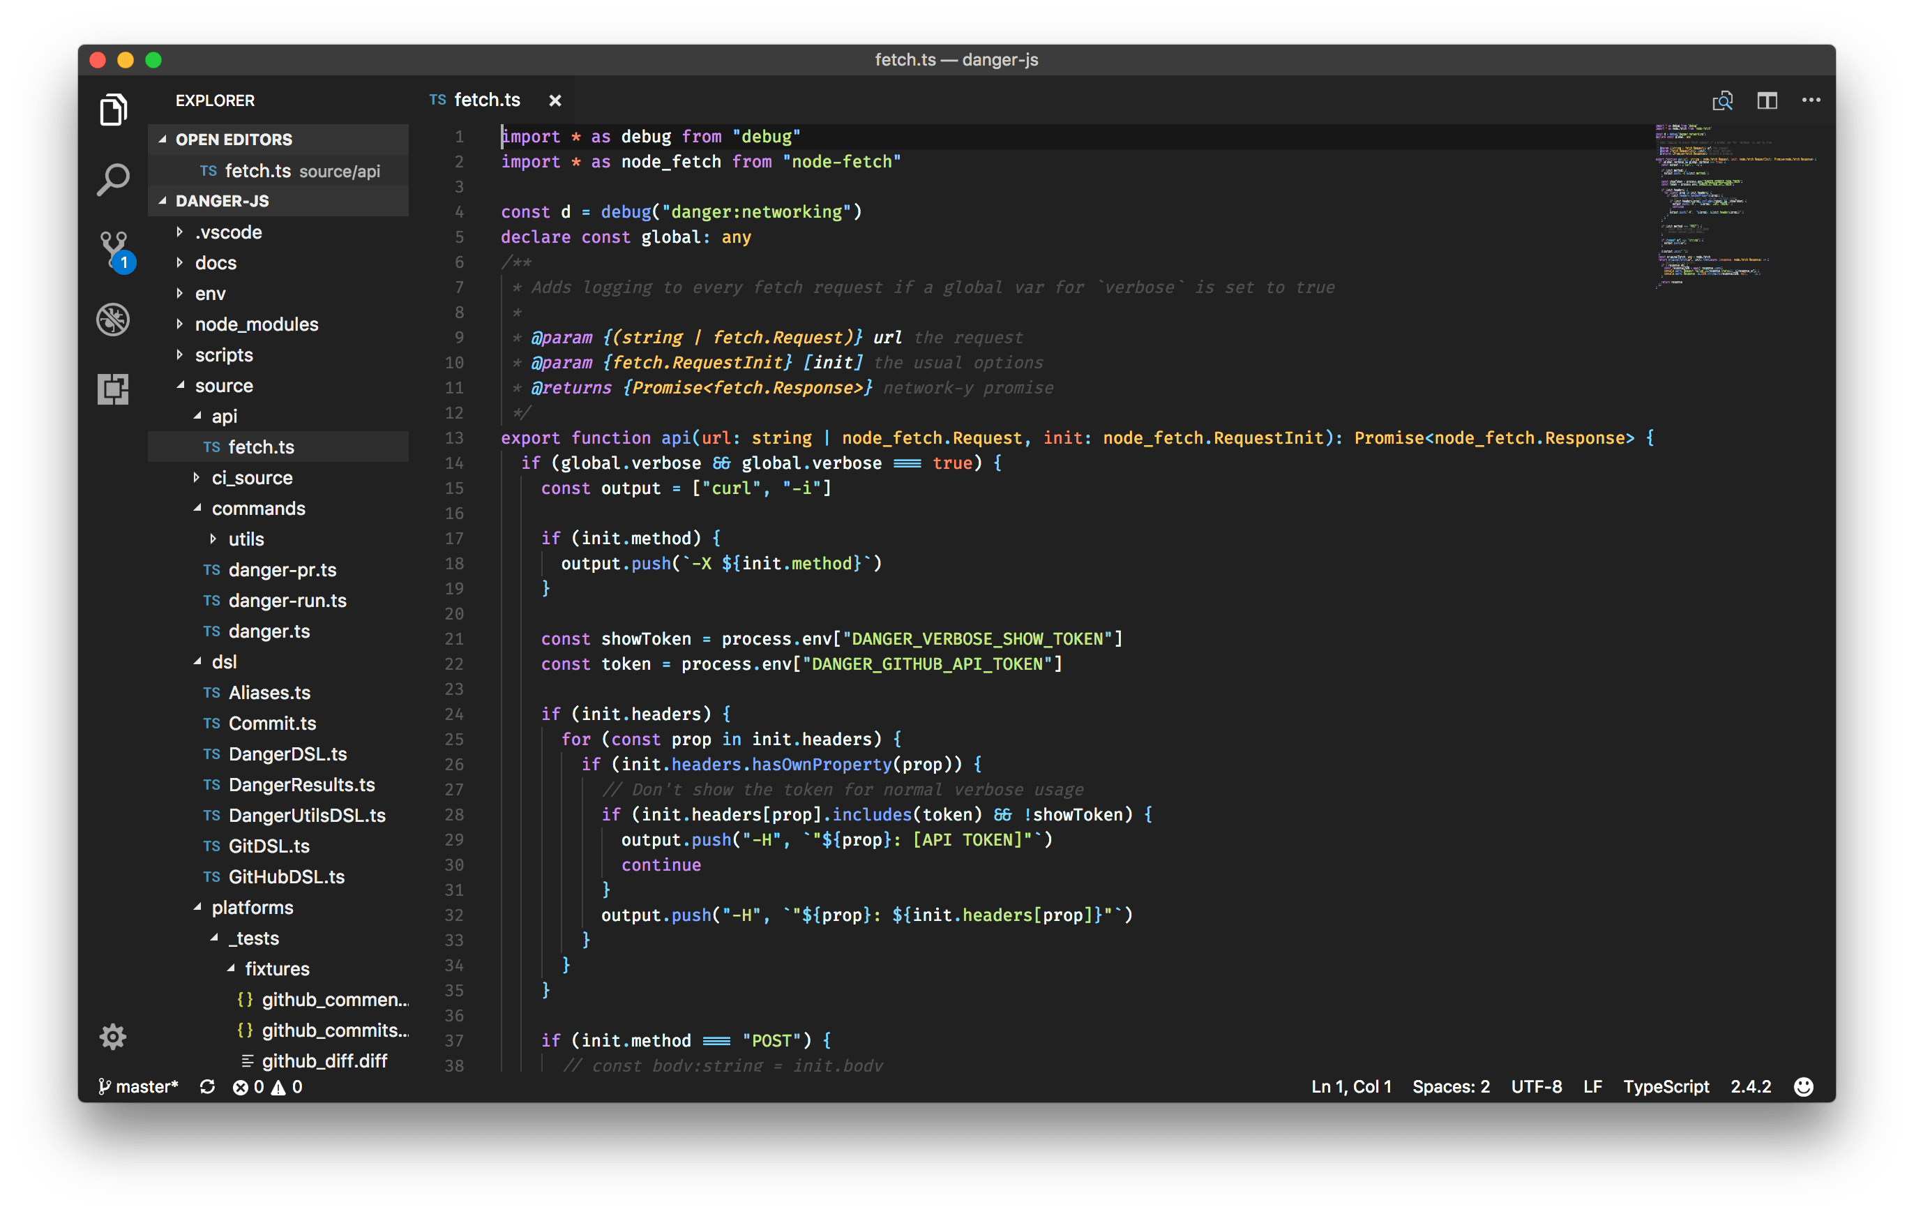Open the Extensions view
1914x1214 pixels.
click(112, 389)
